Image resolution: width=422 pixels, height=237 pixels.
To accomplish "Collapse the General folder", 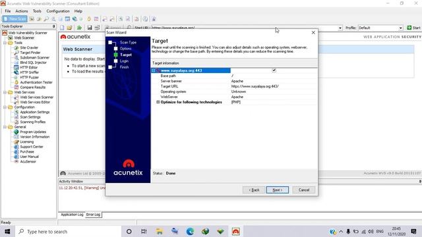I will tap(5, 127).
